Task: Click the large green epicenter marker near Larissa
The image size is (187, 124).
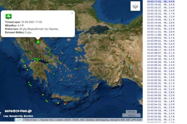Action: (38, 42)
